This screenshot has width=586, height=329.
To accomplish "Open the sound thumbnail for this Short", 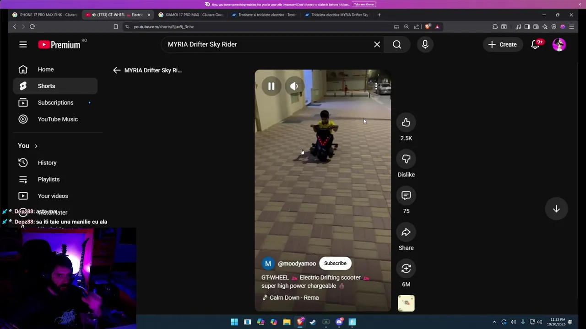I will pyautogui.click(x=406, y=303).
